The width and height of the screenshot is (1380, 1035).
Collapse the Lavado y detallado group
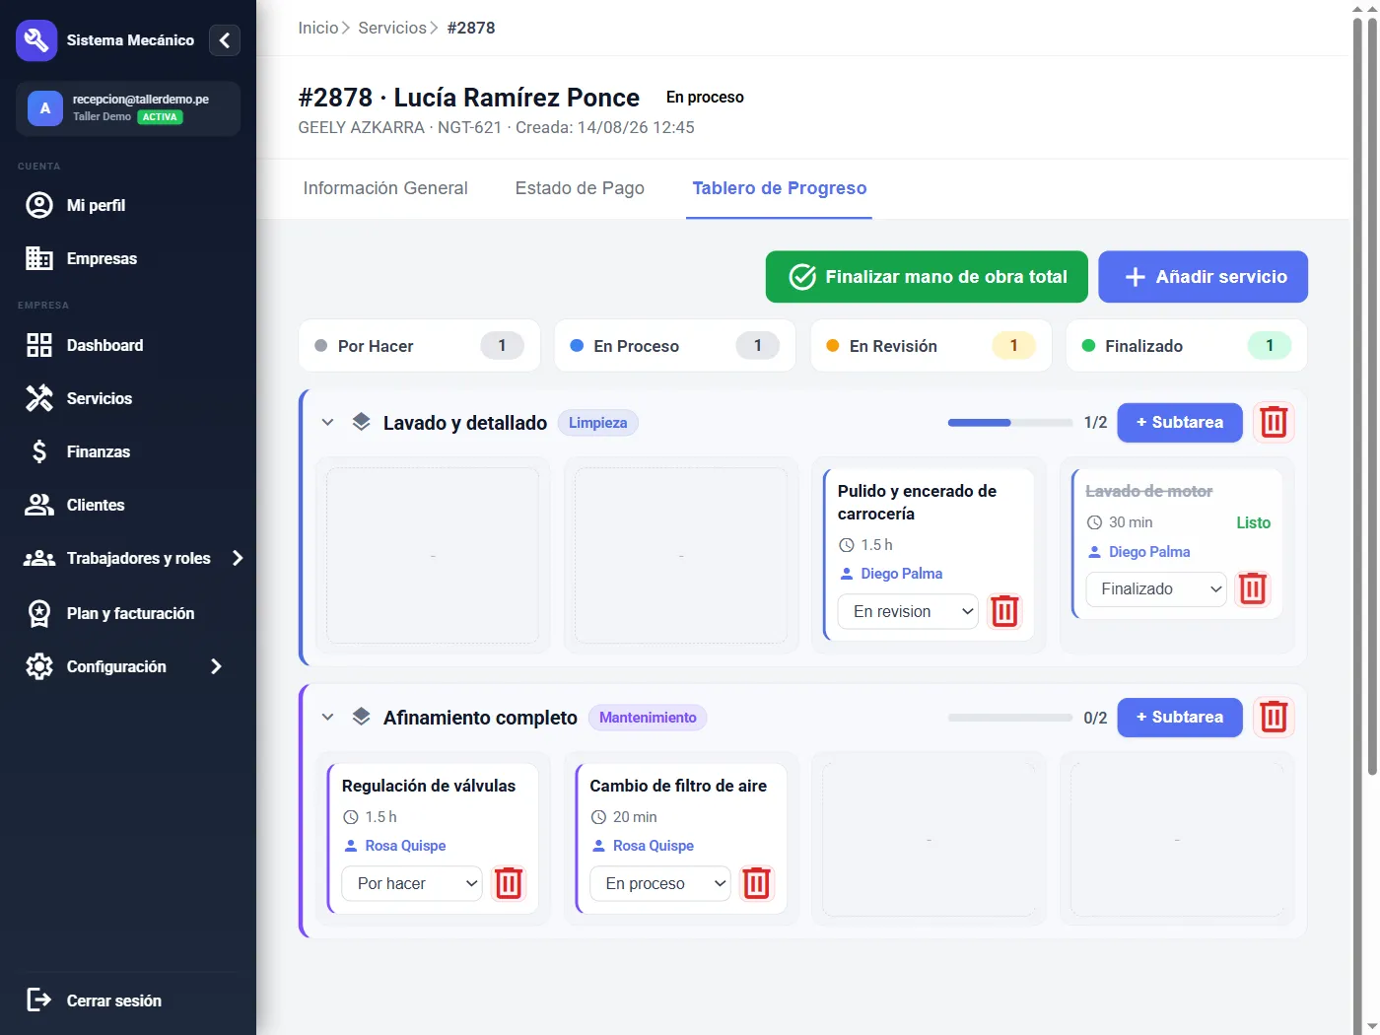point(327,422)
